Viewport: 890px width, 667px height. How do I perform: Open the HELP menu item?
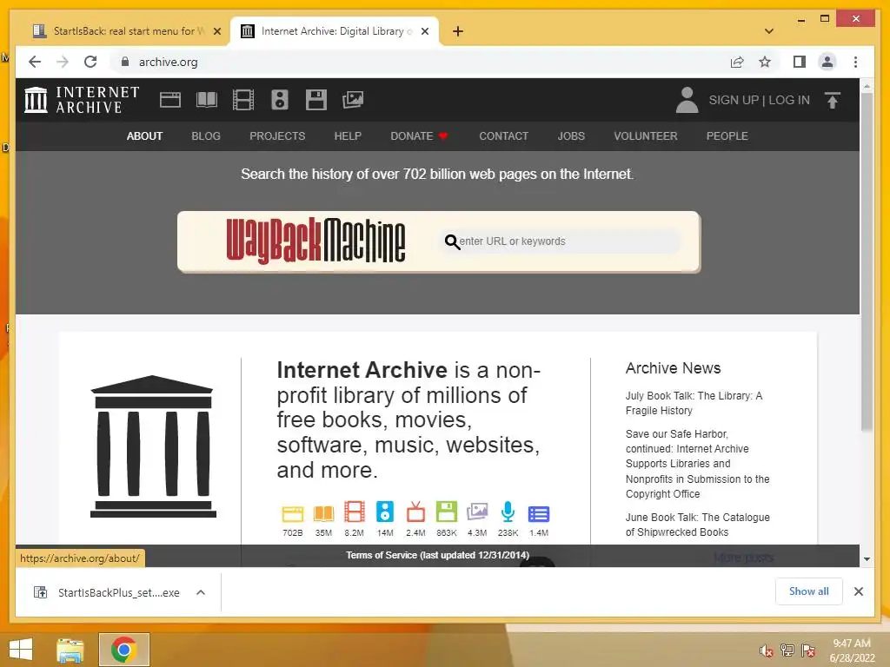coord(348,136)
